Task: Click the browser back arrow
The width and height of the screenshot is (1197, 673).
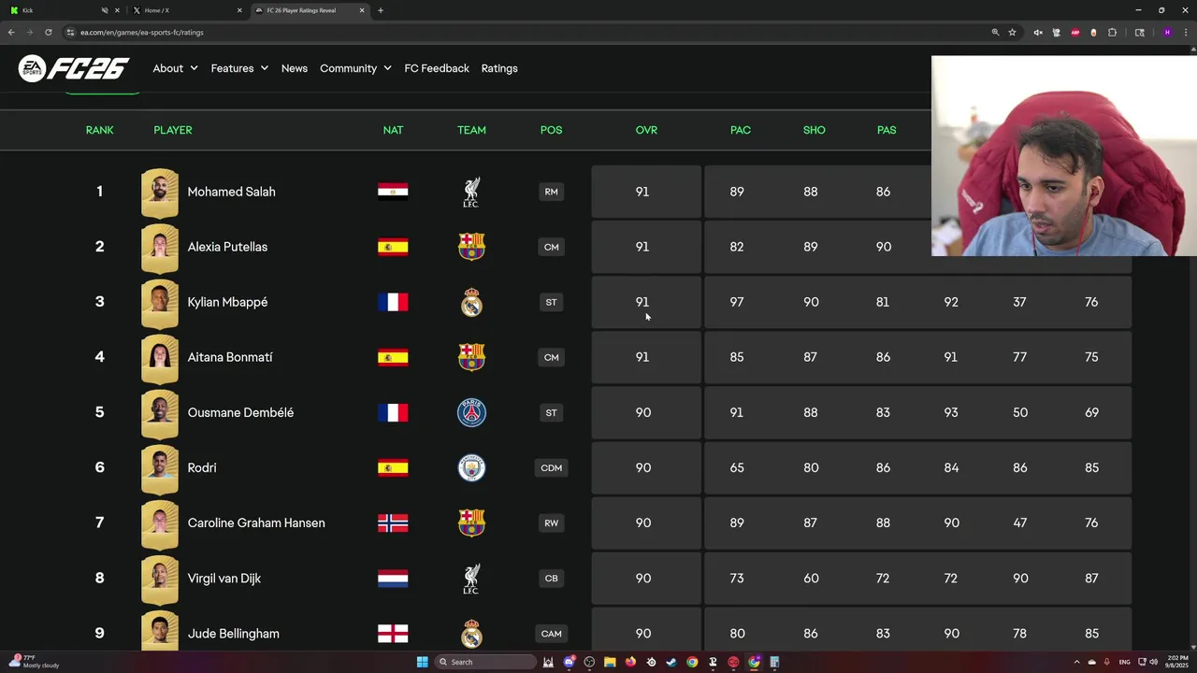Action: click(x=11, y=32)
